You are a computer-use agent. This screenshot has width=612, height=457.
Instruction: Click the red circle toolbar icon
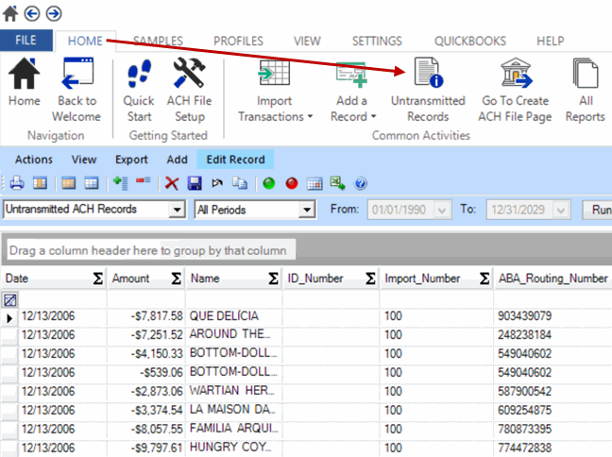click(292, 183)
